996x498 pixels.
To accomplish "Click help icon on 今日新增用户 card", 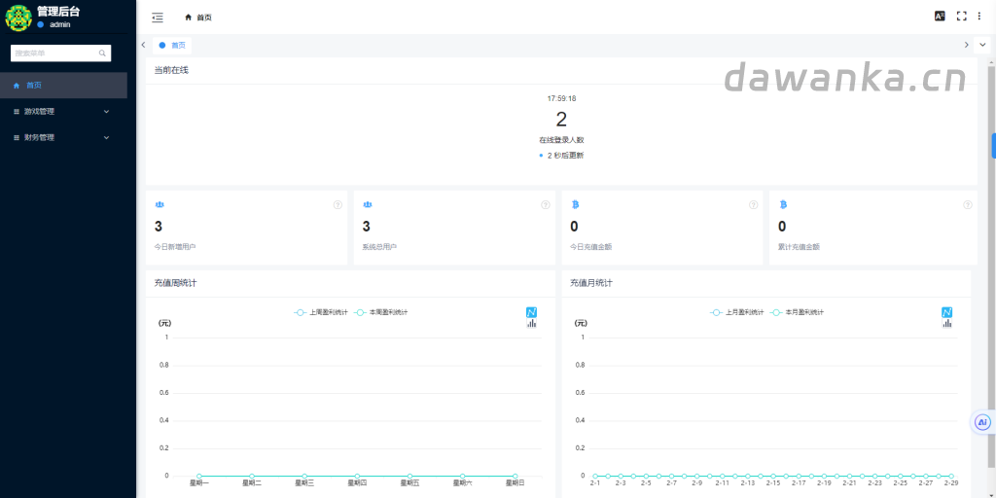I will (338, 204).
